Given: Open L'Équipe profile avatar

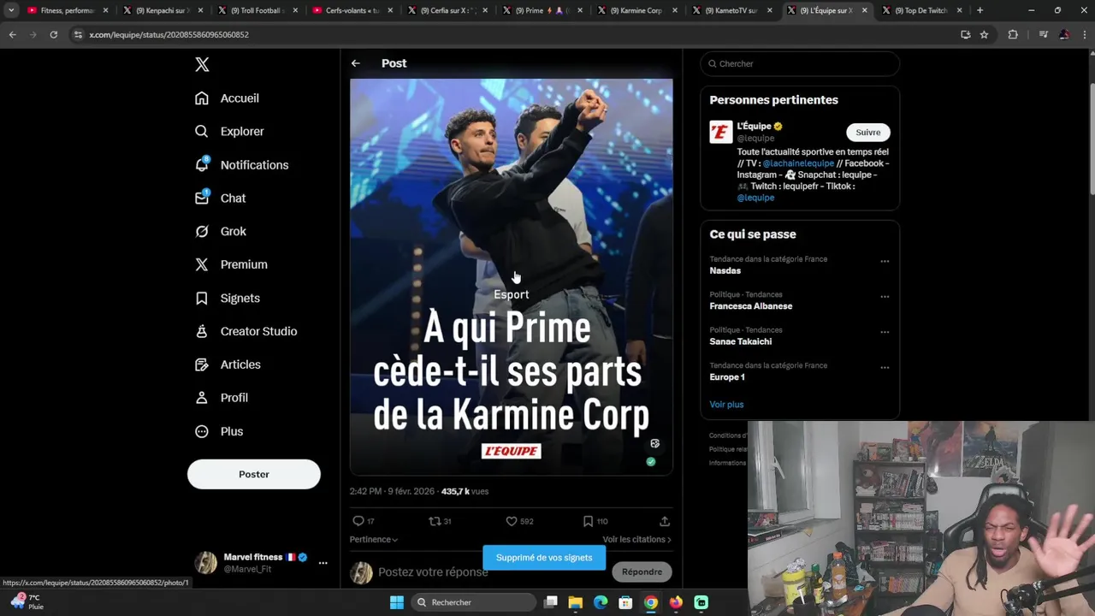Looking at the screenshot, I should pos(721,132).
